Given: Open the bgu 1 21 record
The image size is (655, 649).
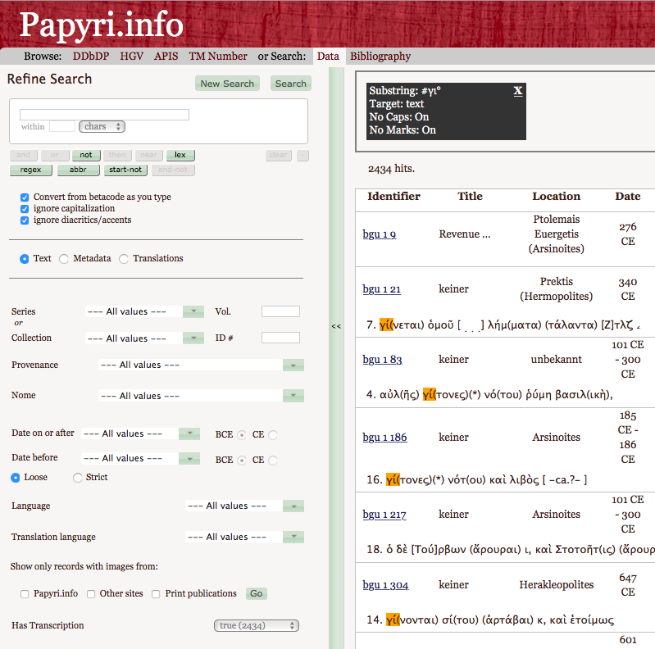Looking at the screenshot, I should (381, 289).
